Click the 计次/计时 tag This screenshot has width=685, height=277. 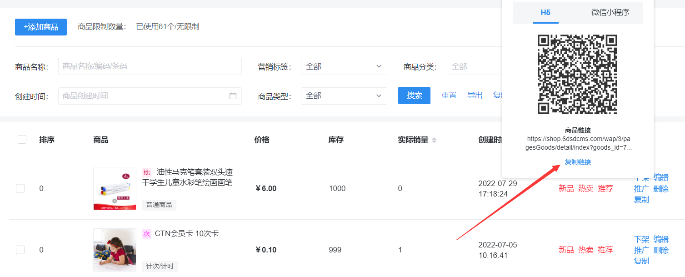tap(160, 266)
